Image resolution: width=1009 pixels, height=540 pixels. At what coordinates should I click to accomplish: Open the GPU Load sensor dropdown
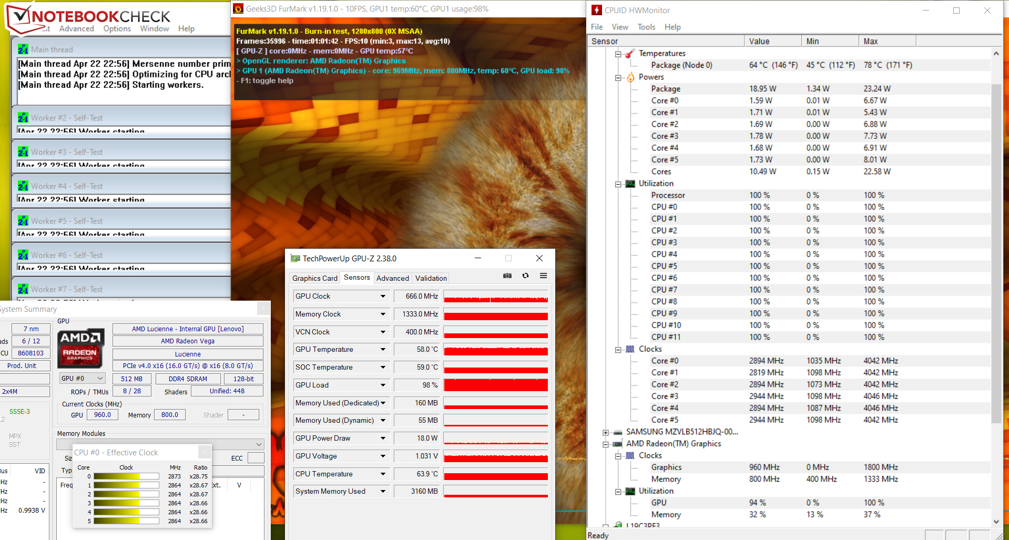point(383,385)
